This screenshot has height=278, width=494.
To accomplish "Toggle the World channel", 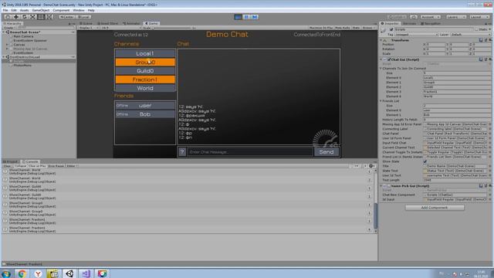I will pos(145,88).
